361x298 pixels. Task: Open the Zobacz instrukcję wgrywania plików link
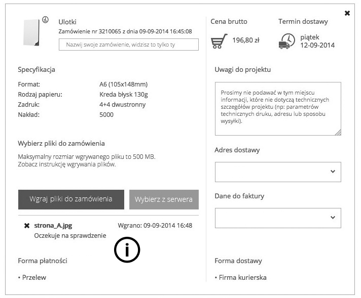click(x=67, y=164)
